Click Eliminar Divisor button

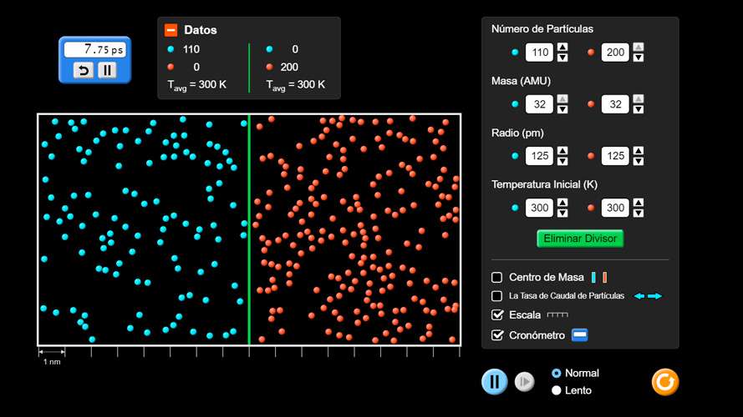pos(580,239)
